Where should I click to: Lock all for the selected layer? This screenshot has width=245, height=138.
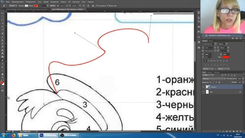click(x=219, y=82)
